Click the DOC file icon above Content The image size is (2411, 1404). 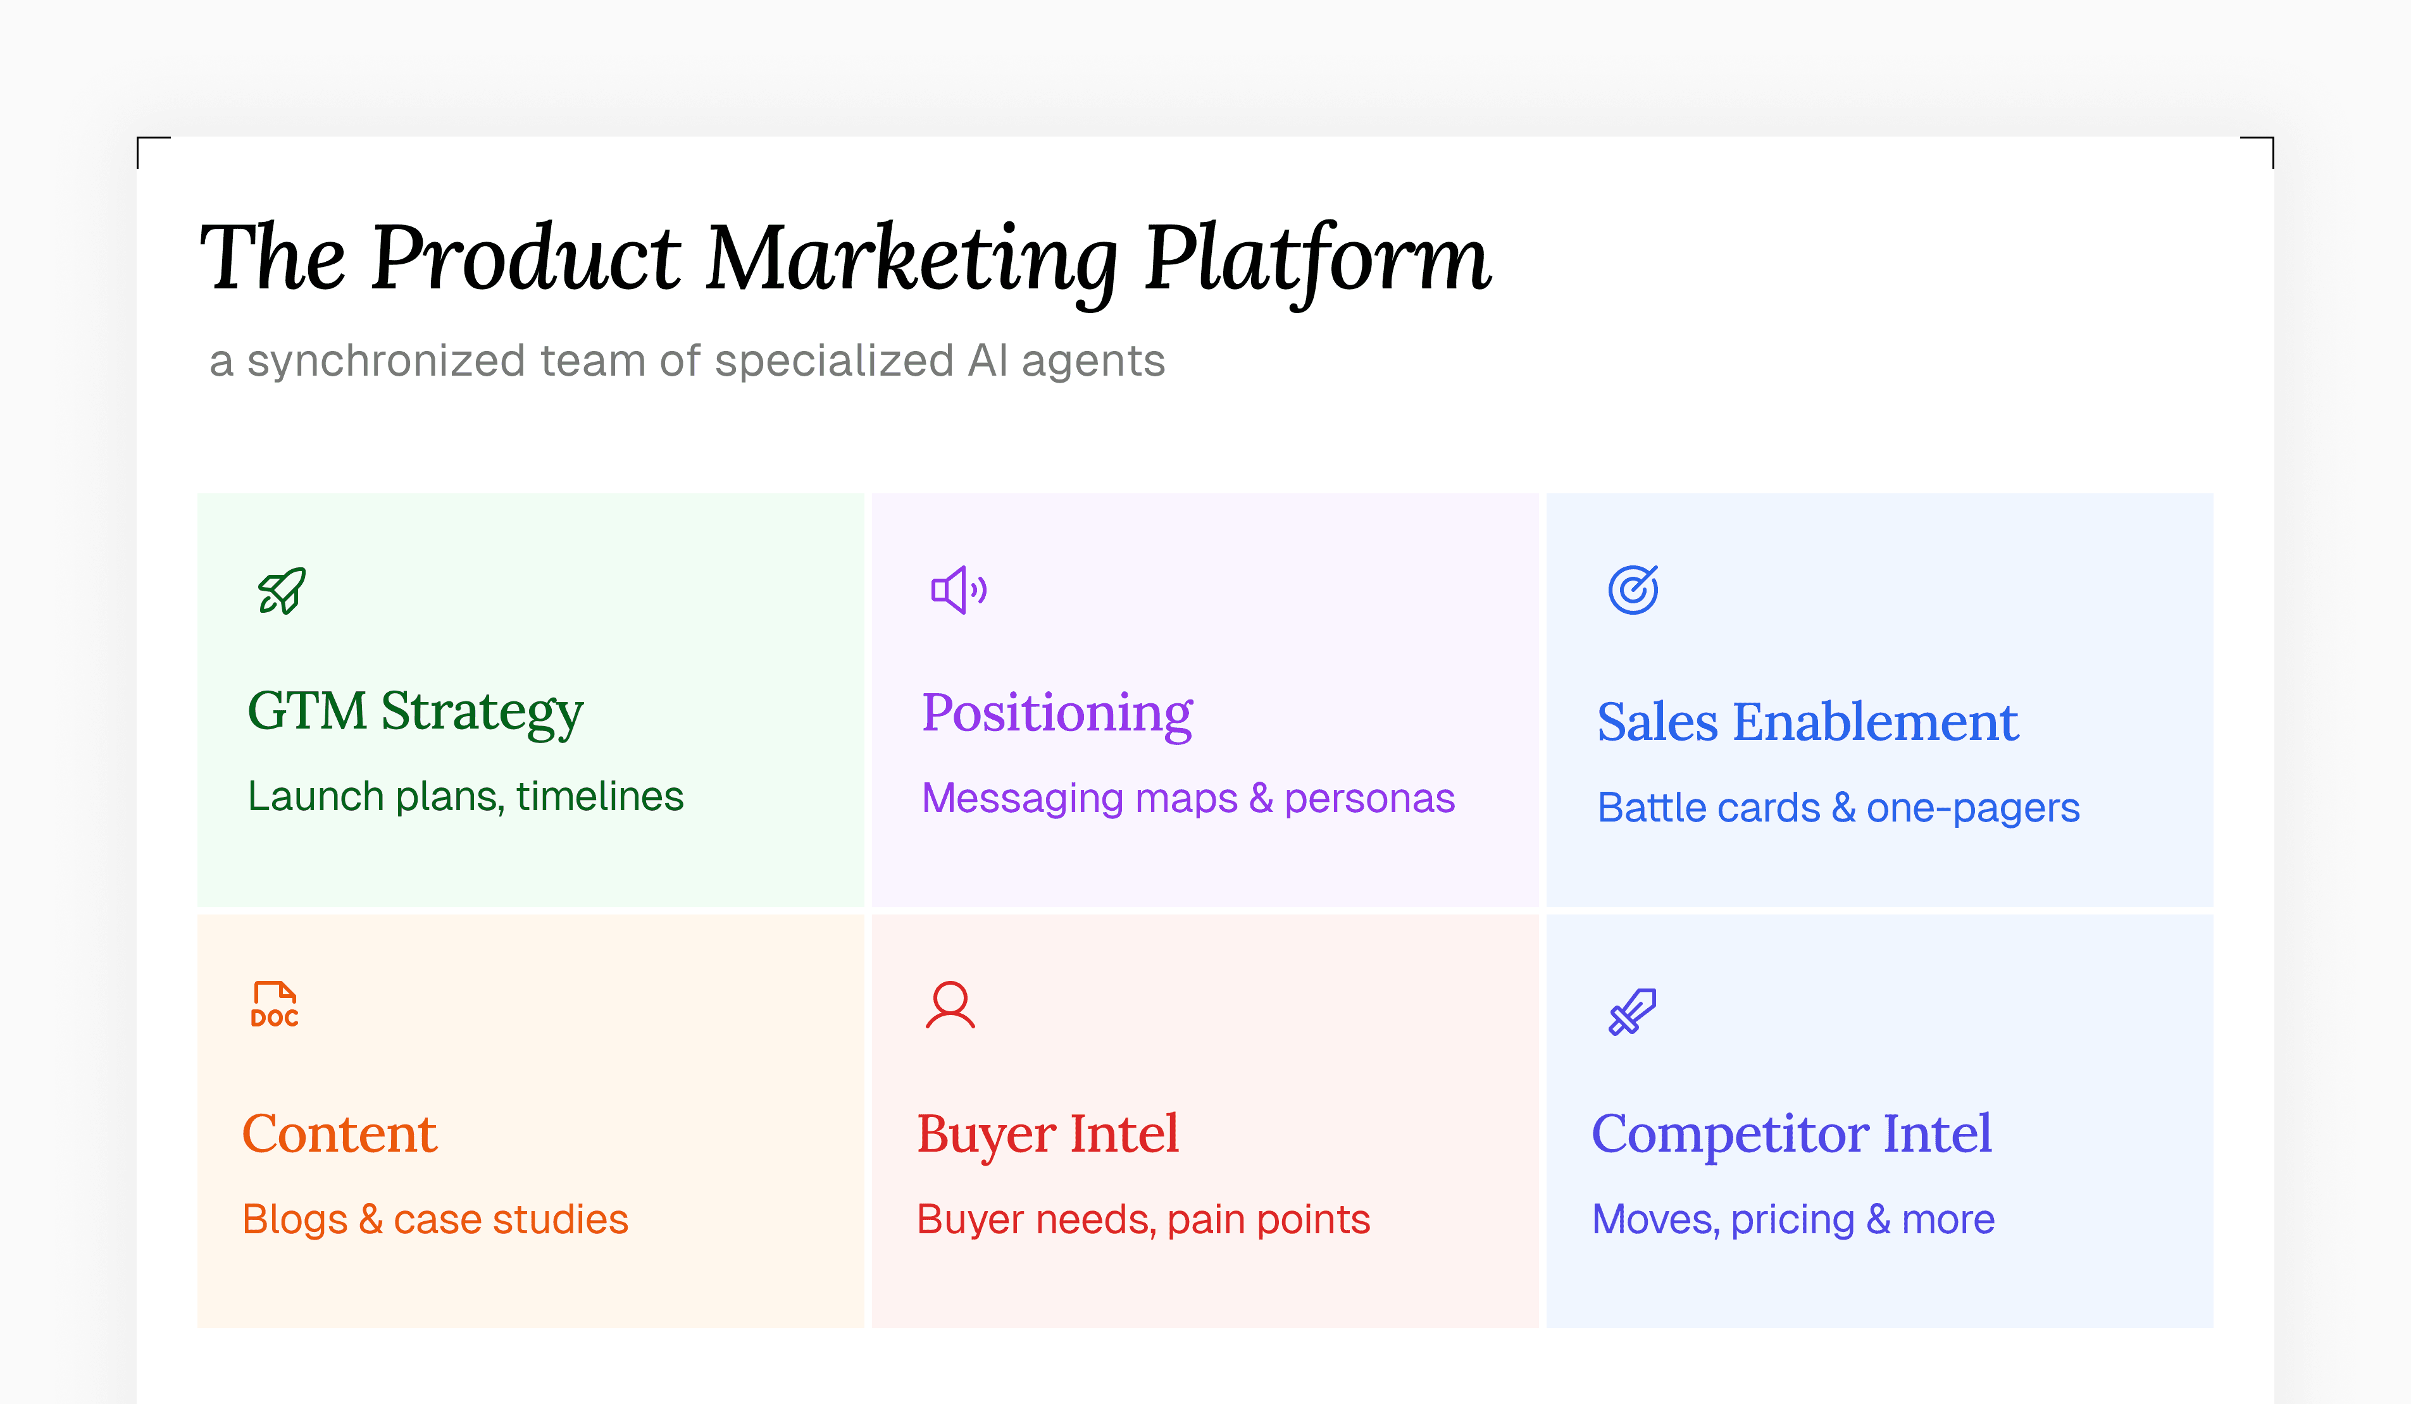275,1004
